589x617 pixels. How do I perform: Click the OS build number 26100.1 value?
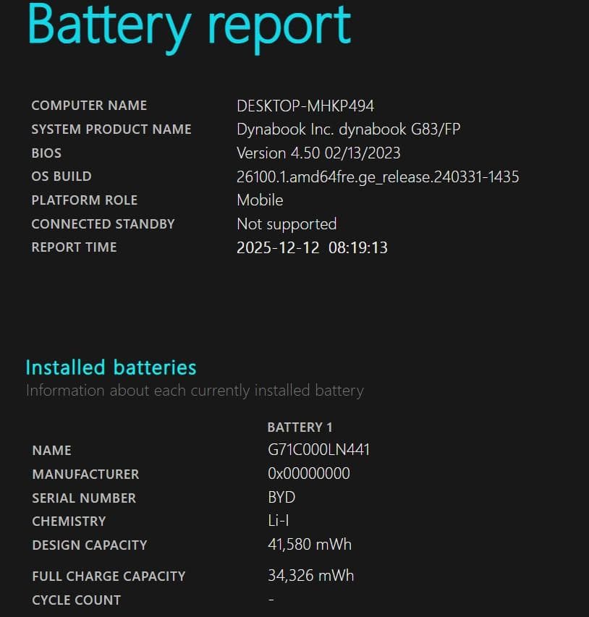[377, 176]
